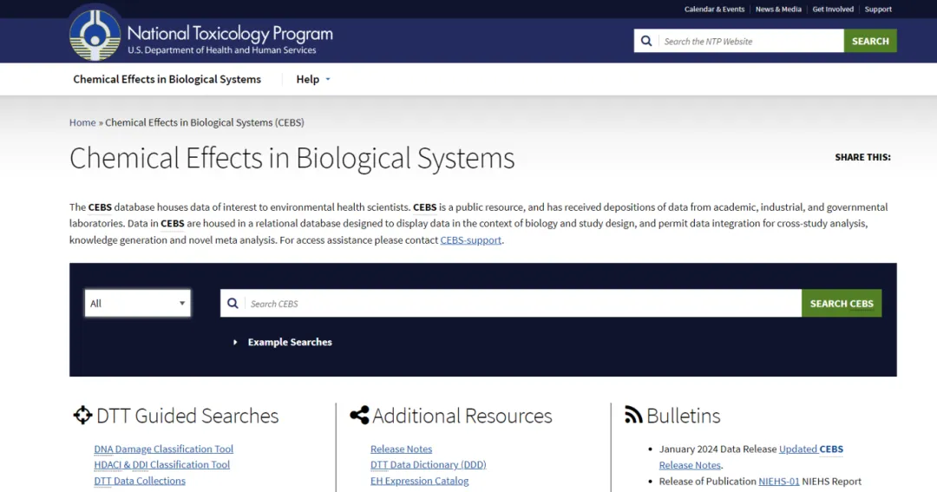The width and height of the screenshot is (937, 492).
Task: Open HDACi & DDI Classification Tool link
Action: tap(162, 464)
